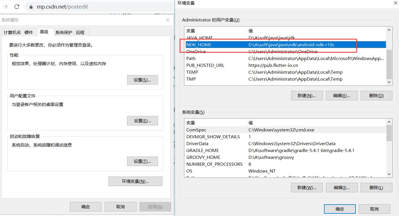The image size is (399, 216).
Task: Edit a system variable using 编辑(I)
Action: 342,187
